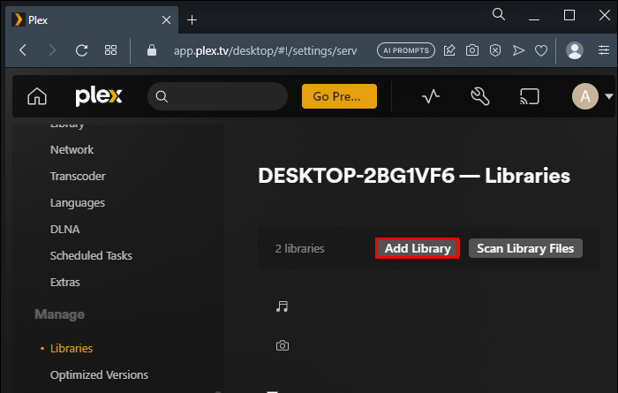The width and height of the screenshot is (618, 393).
Task: Open the ad blocker shield icon
Action: point(495,50)
